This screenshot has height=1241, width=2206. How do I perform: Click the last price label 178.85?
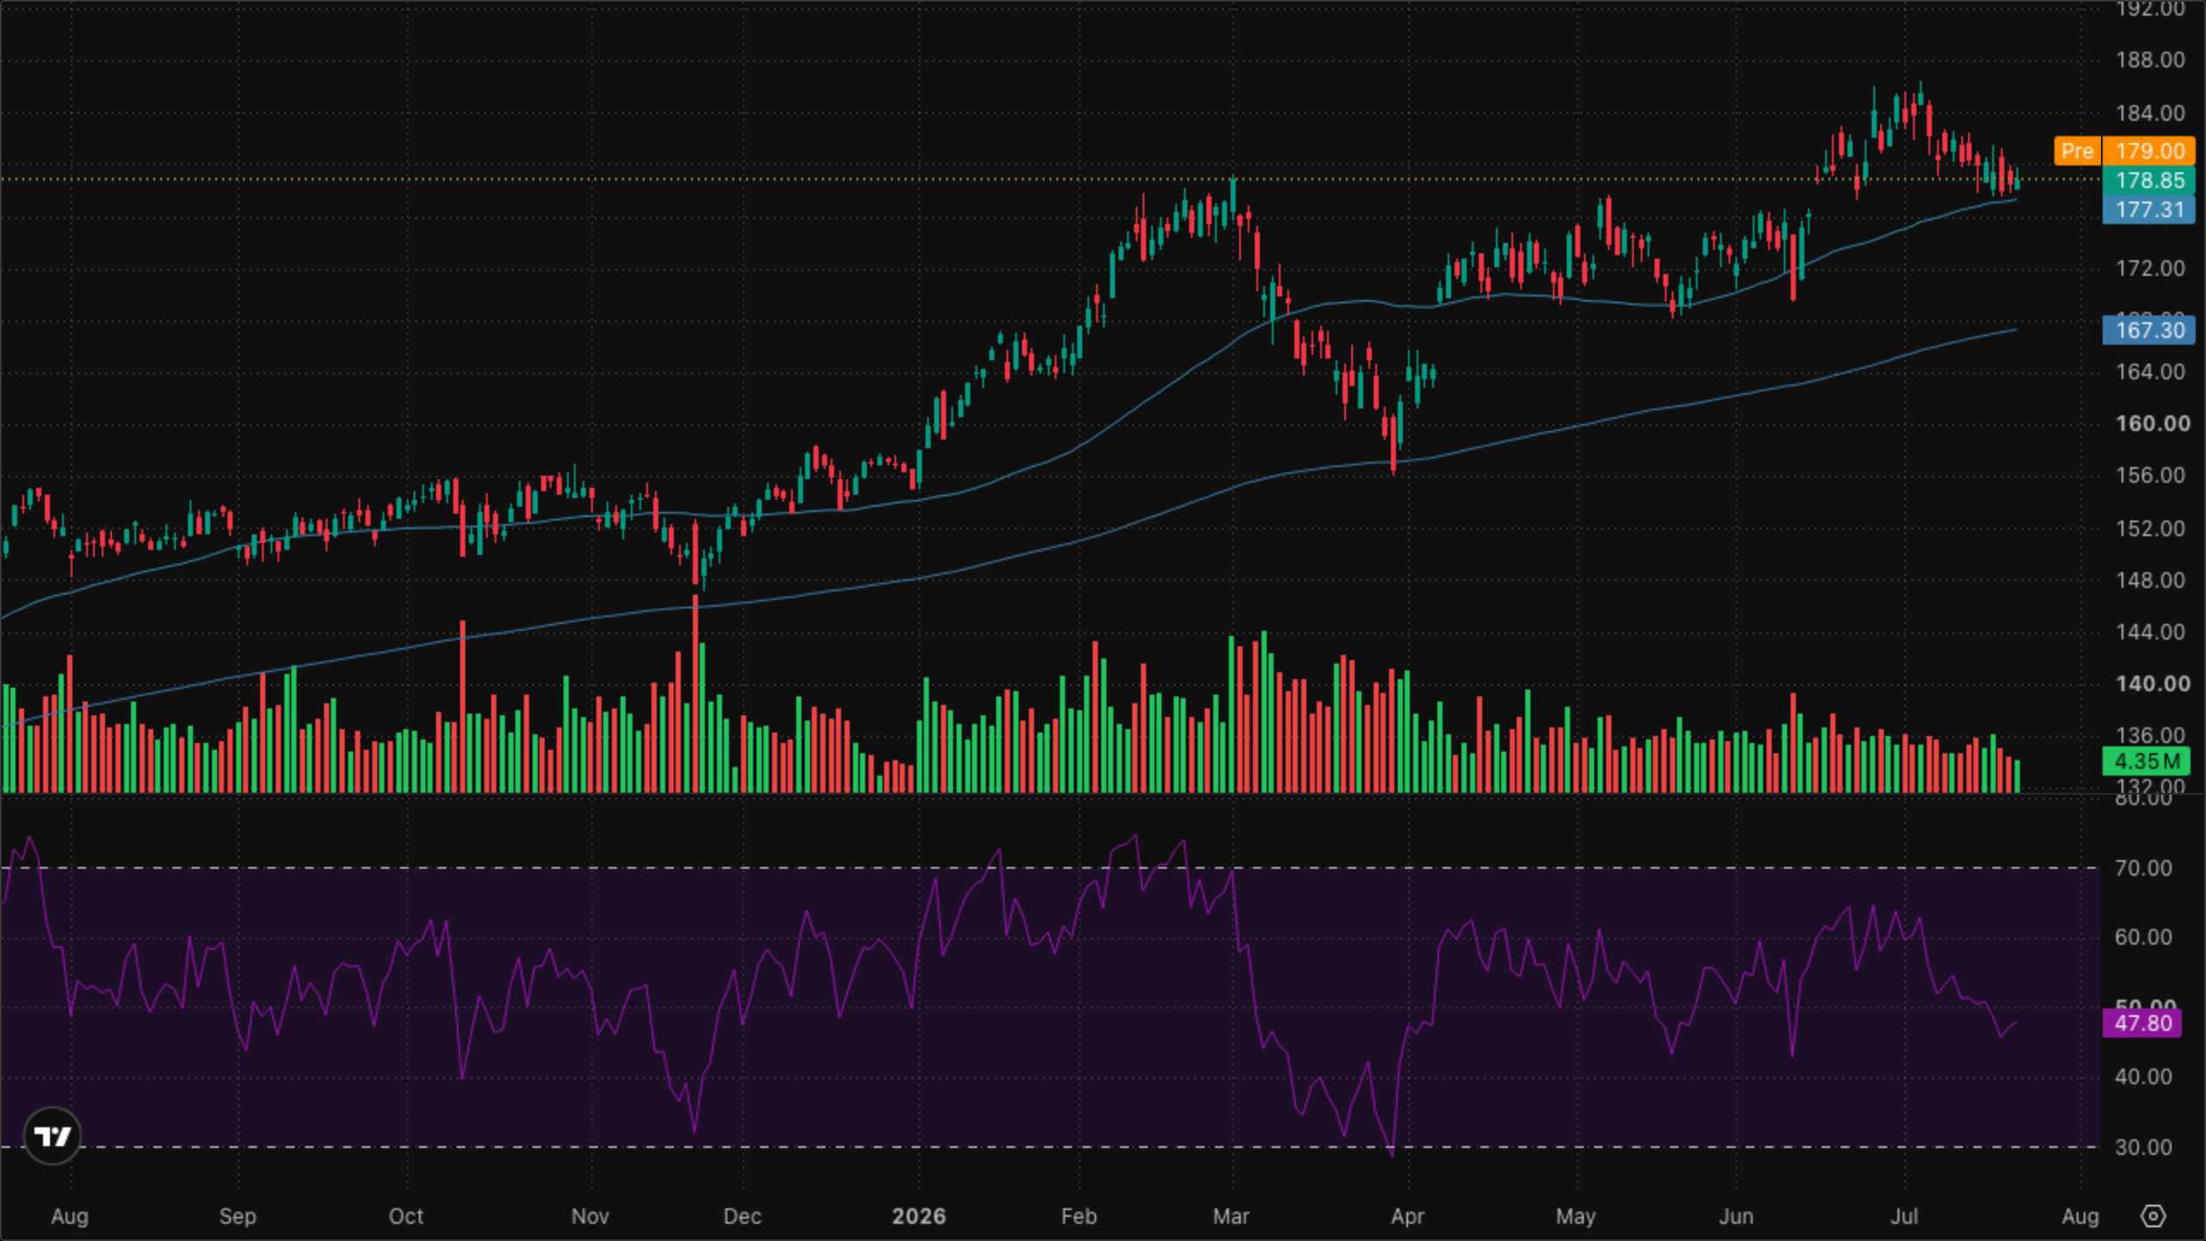click(2149, 180)
